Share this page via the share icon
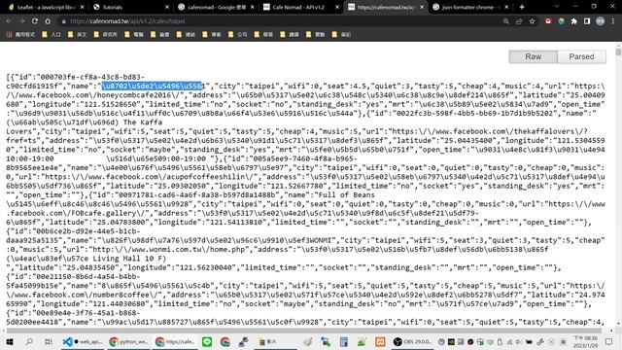Viewport: 622px width, 350px height. [519, 21]
